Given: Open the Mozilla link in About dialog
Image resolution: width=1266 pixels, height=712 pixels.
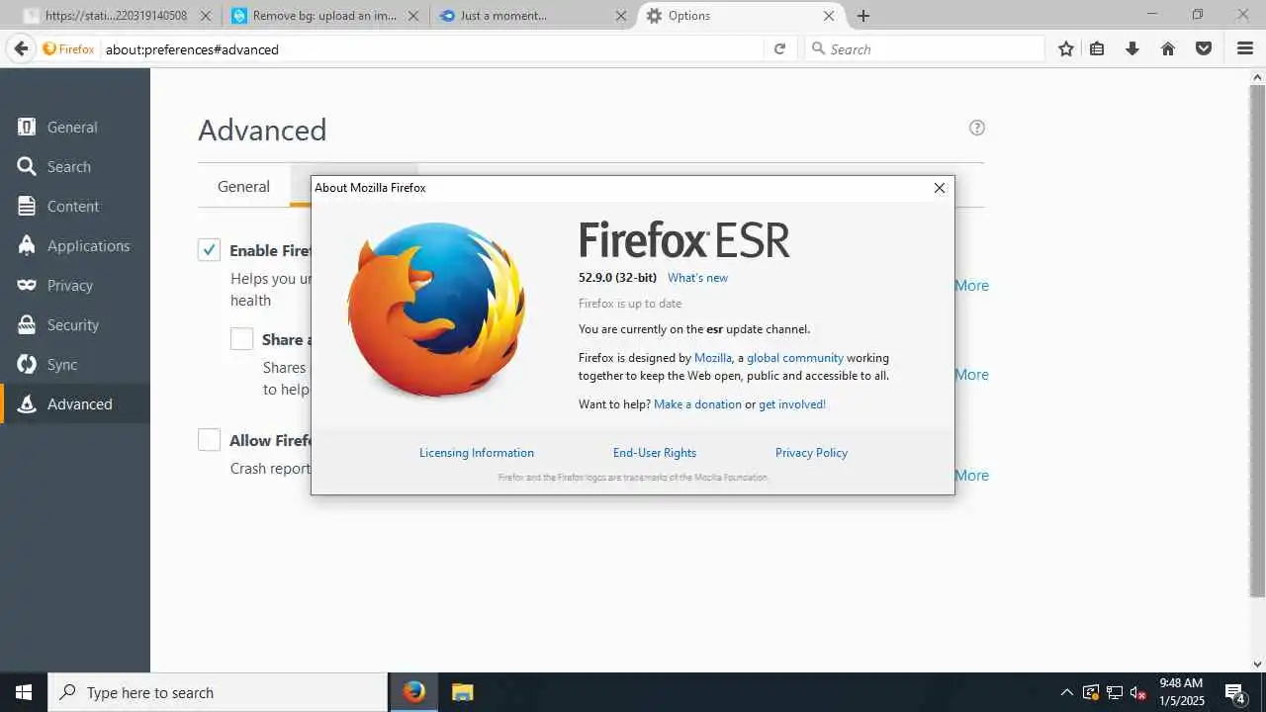Looking at the screenshot, I should 713,358.
